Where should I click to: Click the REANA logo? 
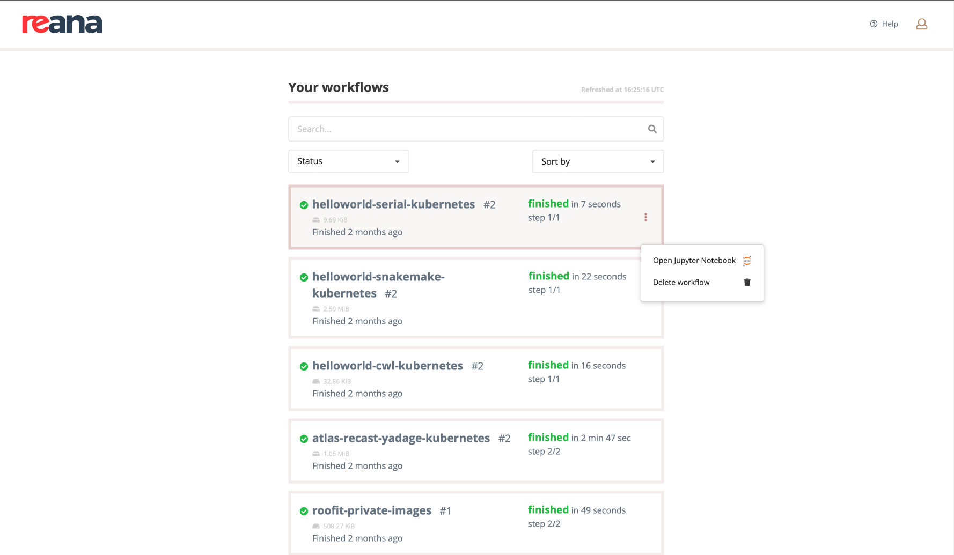62,24
